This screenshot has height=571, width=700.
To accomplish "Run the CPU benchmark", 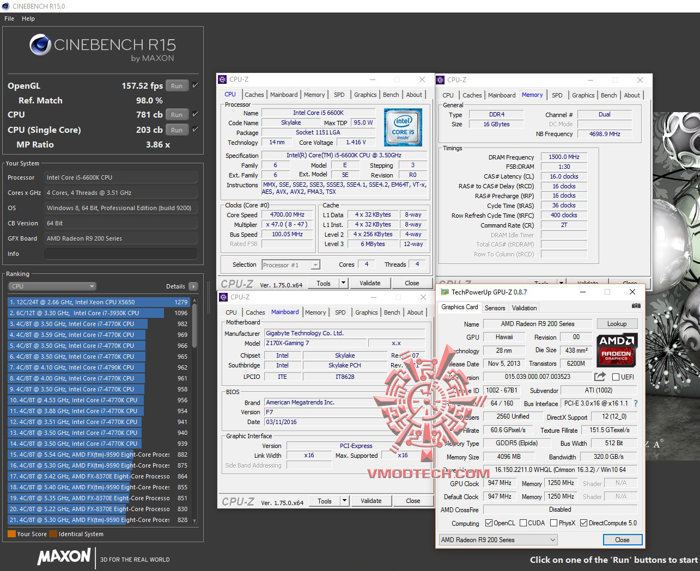I will 177,114.
